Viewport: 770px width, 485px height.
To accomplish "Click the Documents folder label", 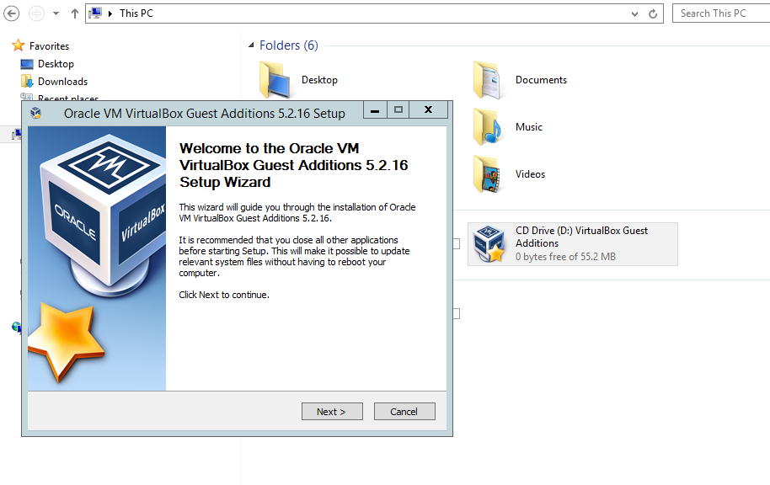I will click(541, 80).
